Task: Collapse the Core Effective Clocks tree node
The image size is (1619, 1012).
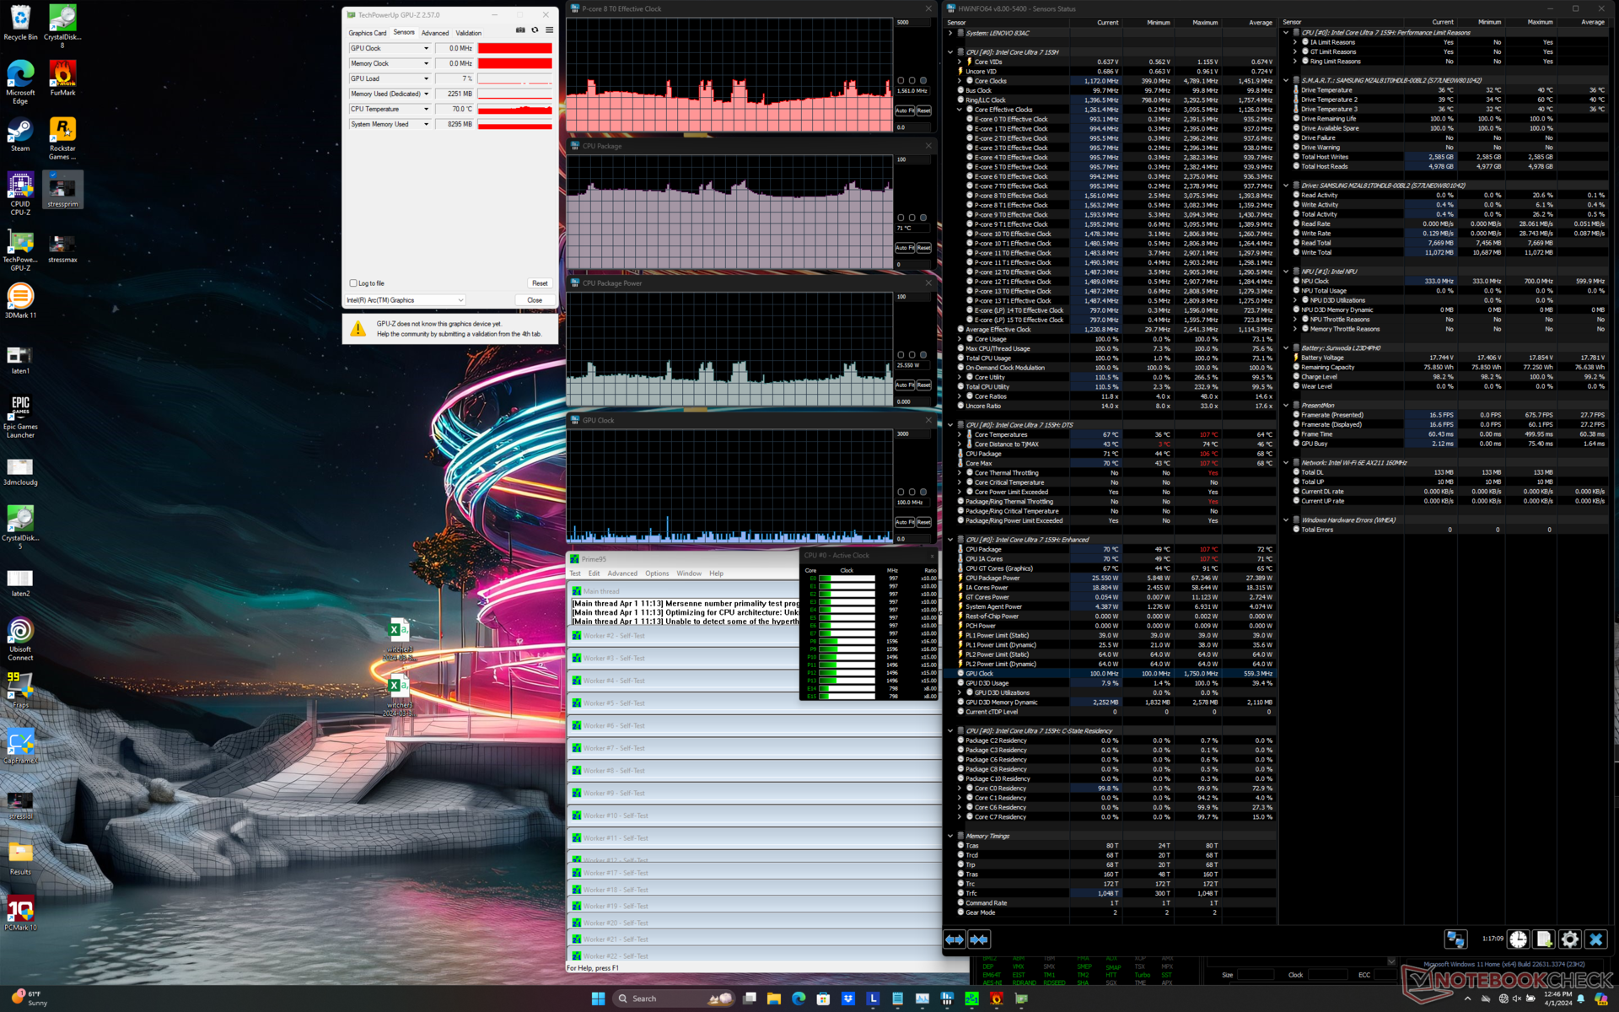Action: click(x=960, y=110)
